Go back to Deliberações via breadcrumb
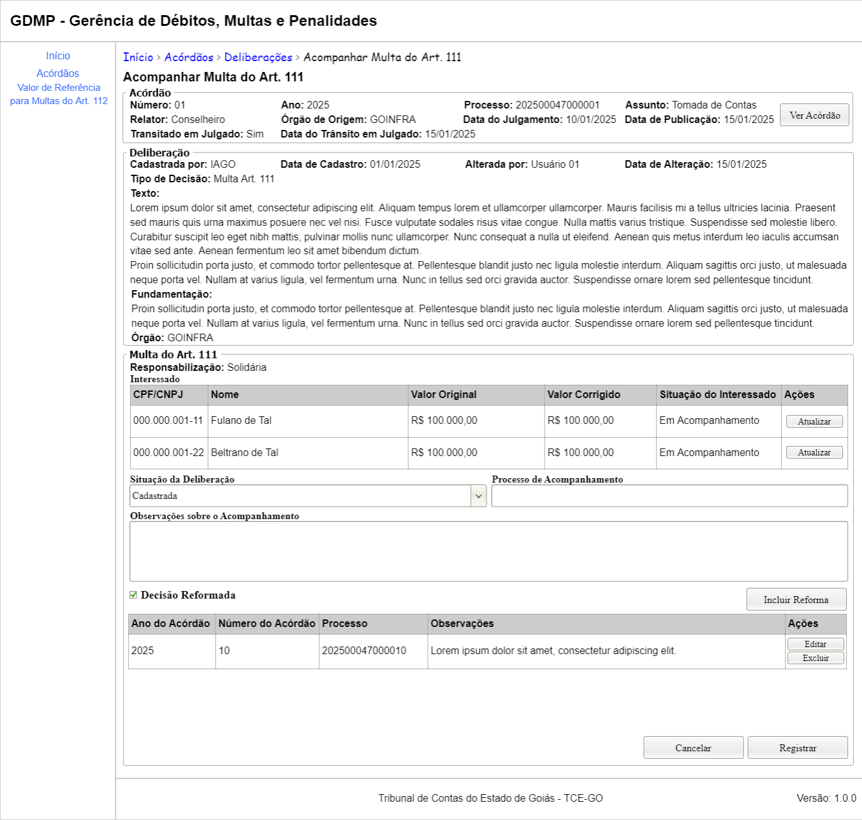 (258, 57)
